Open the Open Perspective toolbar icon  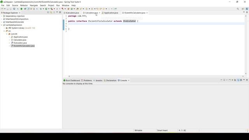pos(243,9)
